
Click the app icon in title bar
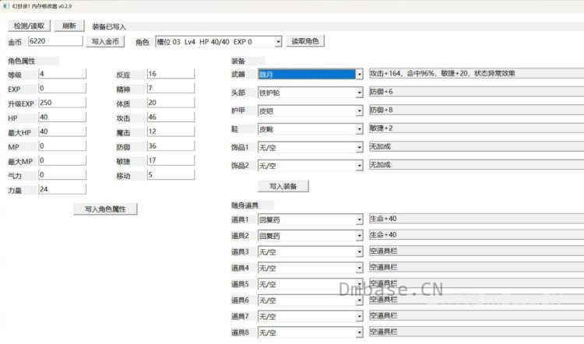coord(5,6)
